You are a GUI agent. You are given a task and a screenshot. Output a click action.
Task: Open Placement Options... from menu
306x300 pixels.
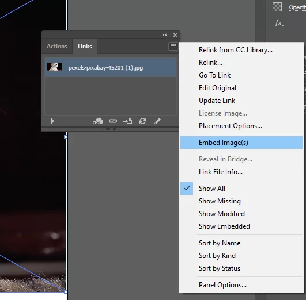pyautogui.click(x=241, y=126)
